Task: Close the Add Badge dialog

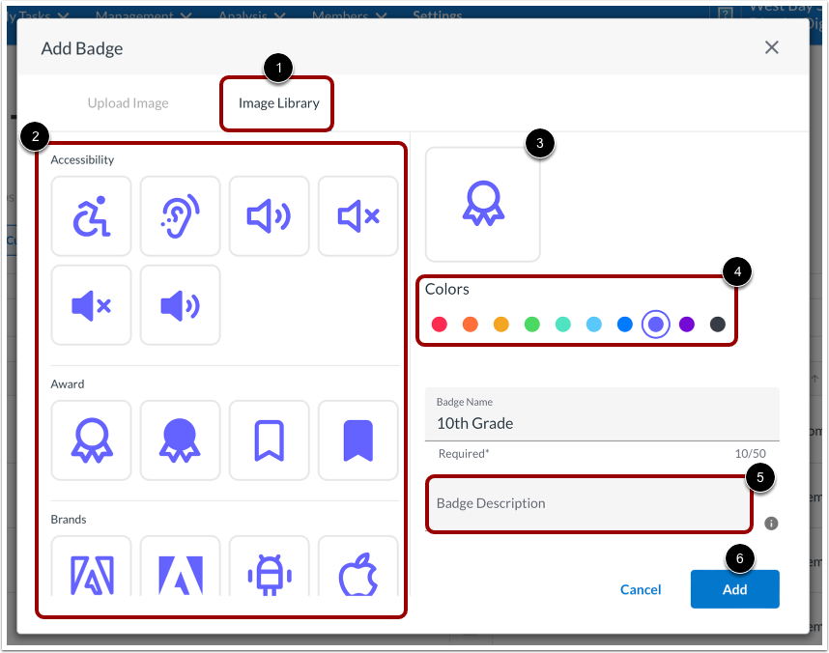Action: pos(771,47)
